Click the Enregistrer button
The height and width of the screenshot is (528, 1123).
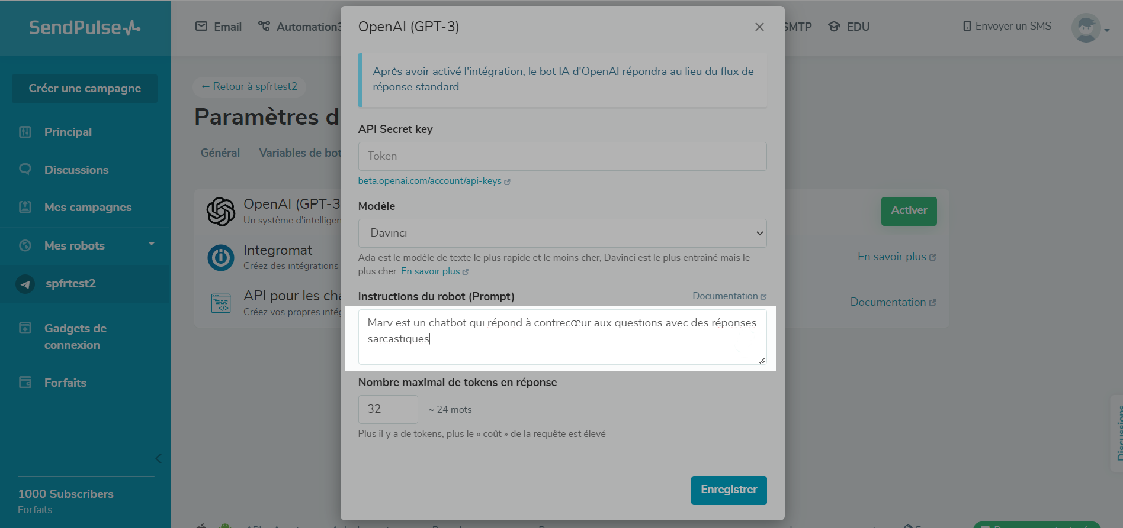coord(729,490)
